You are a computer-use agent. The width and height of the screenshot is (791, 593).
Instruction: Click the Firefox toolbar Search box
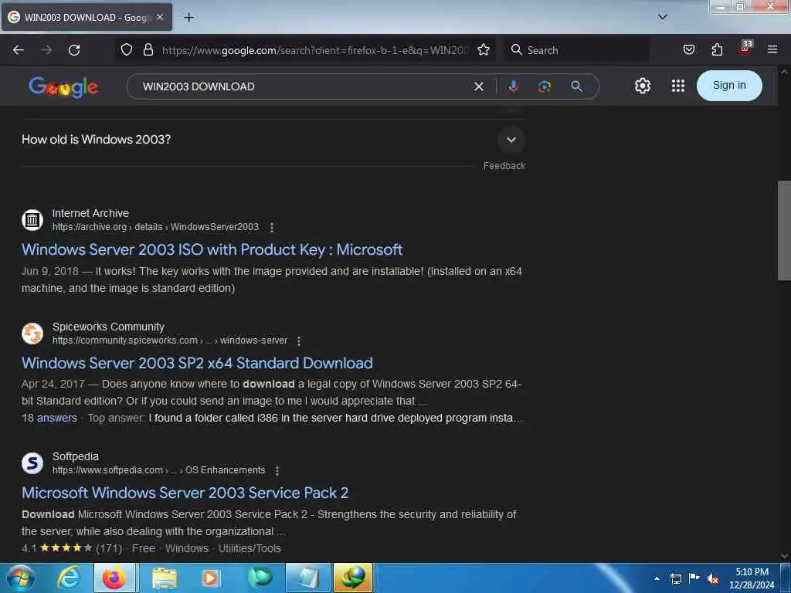click(576, 50)
